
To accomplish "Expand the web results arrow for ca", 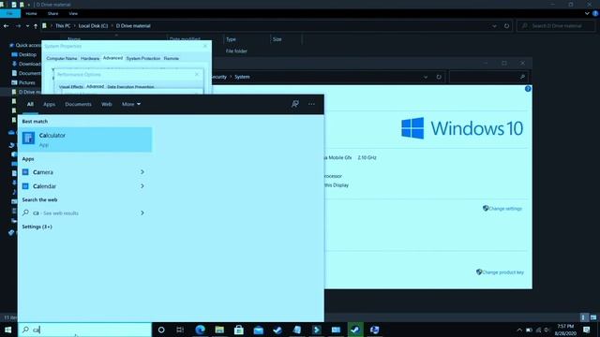I will [x=142, y=212].
